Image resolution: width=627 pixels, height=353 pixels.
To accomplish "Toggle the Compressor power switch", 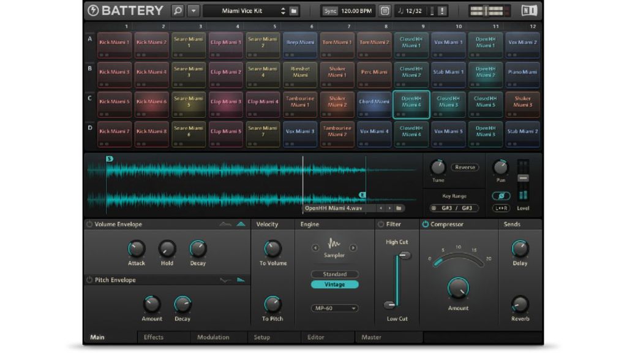I will (x=425, y=224).
